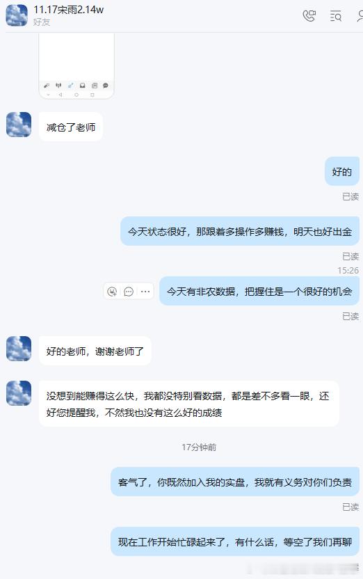Open more options for non-farm message
Viewport: 363px width, 579px height.
click(145, 292)
